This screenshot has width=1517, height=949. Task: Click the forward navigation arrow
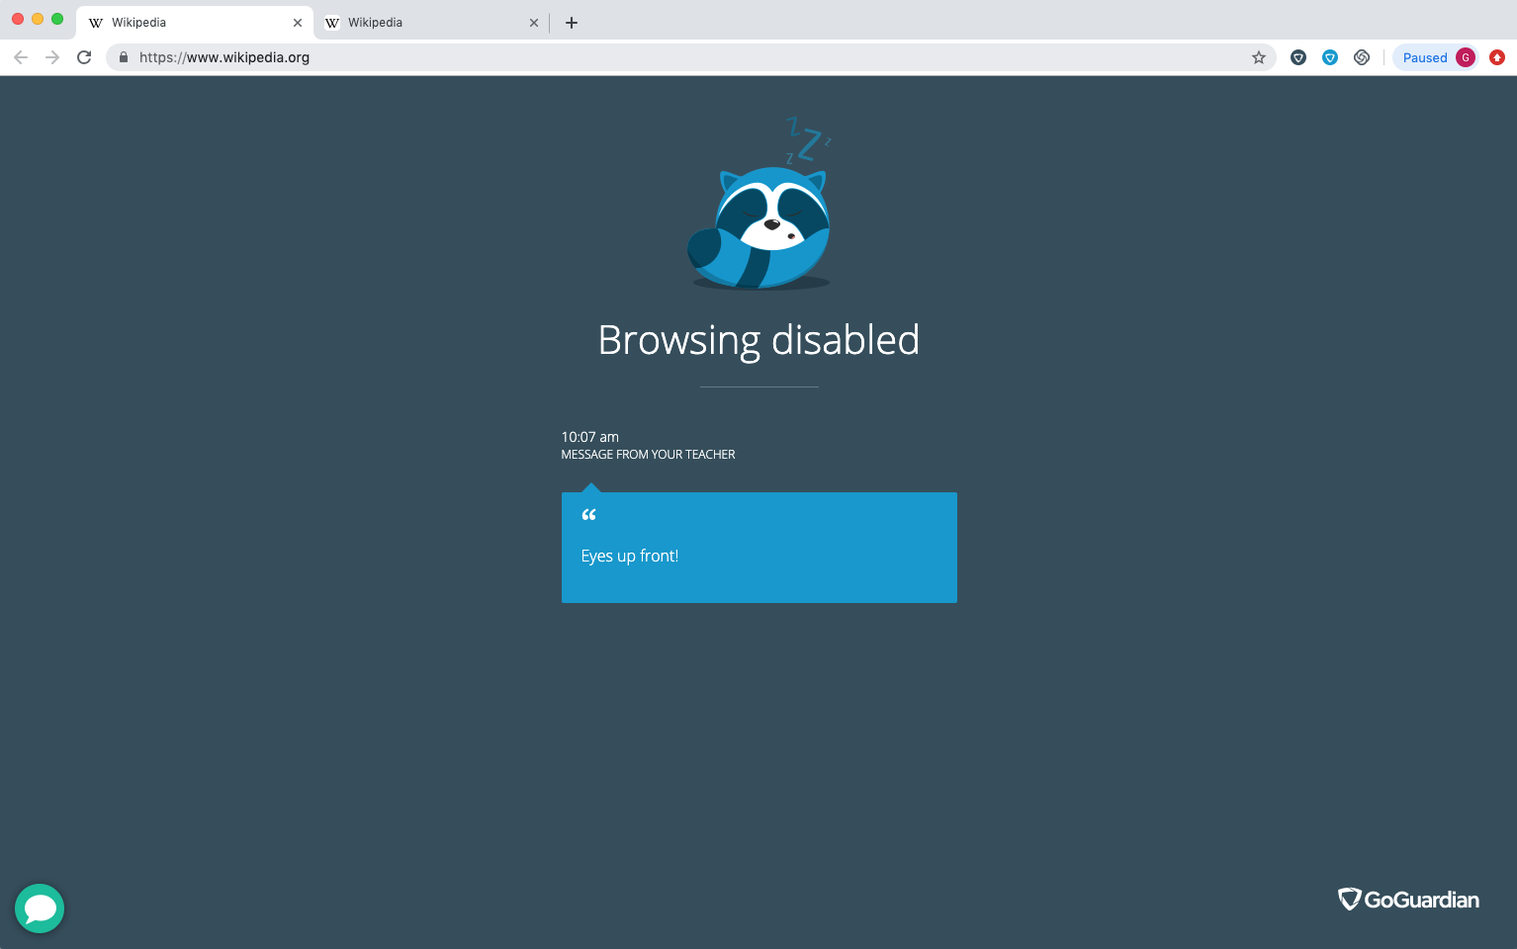[52, 57]
